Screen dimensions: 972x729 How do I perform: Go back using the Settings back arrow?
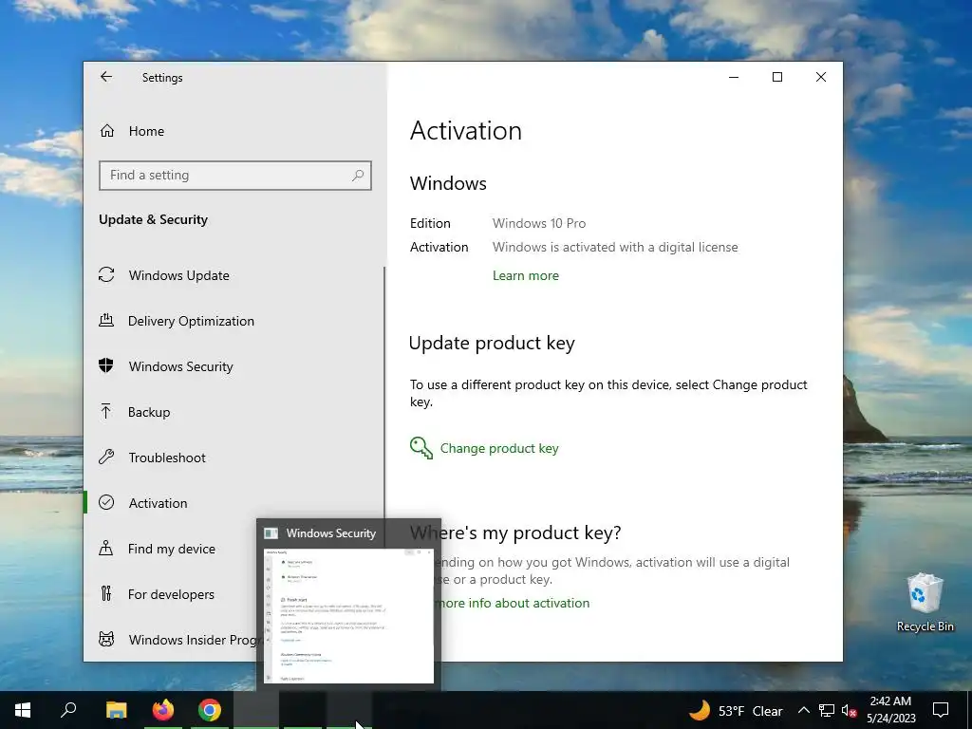pyautogui.click(x=106, y=76)
